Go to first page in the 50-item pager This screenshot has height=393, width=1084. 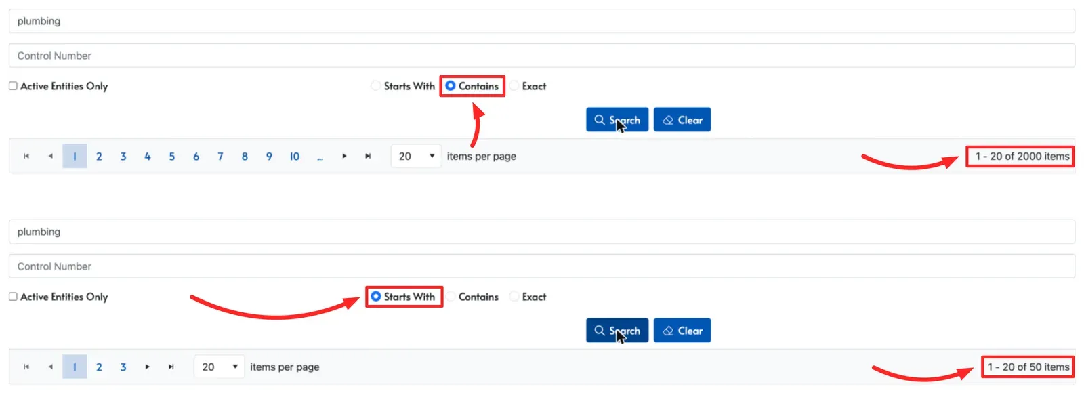coord(26,367)
